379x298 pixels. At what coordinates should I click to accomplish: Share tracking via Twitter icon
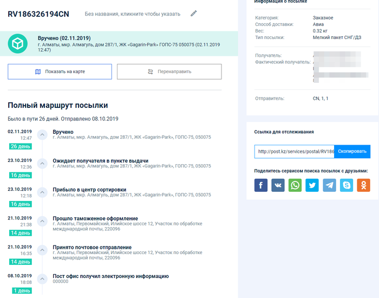pos(312,185)
